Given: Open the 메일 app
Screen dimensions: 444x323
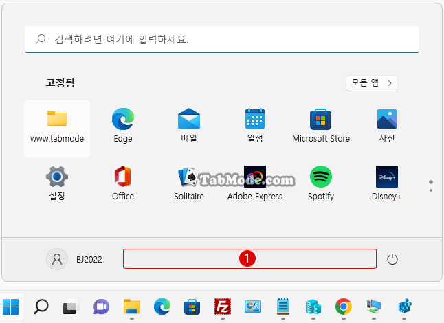Looking at the screenshot, I should point(189,125).
